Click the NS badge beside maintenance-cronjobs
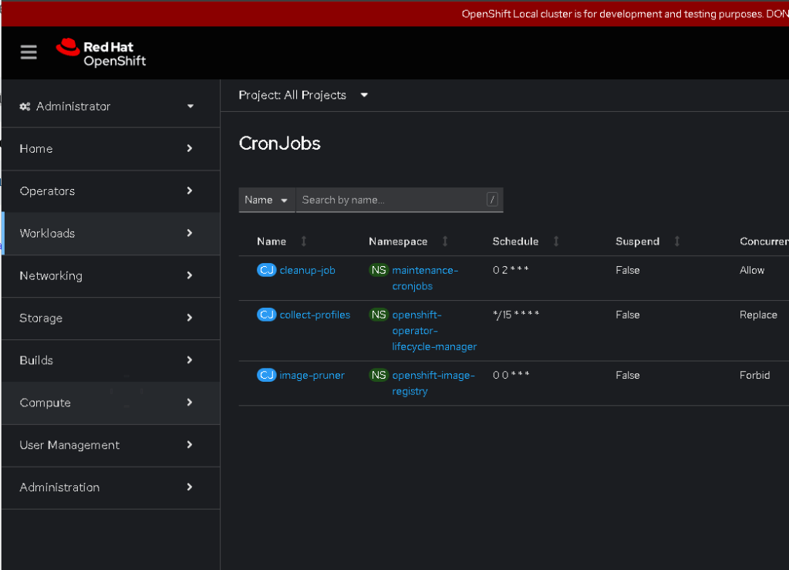 (x=379, y=270)
